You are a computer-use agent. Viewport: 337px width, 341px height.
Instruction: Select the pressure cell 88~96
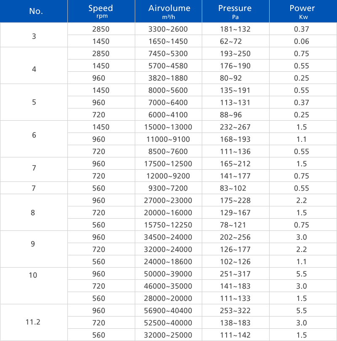tap(235, 115)
